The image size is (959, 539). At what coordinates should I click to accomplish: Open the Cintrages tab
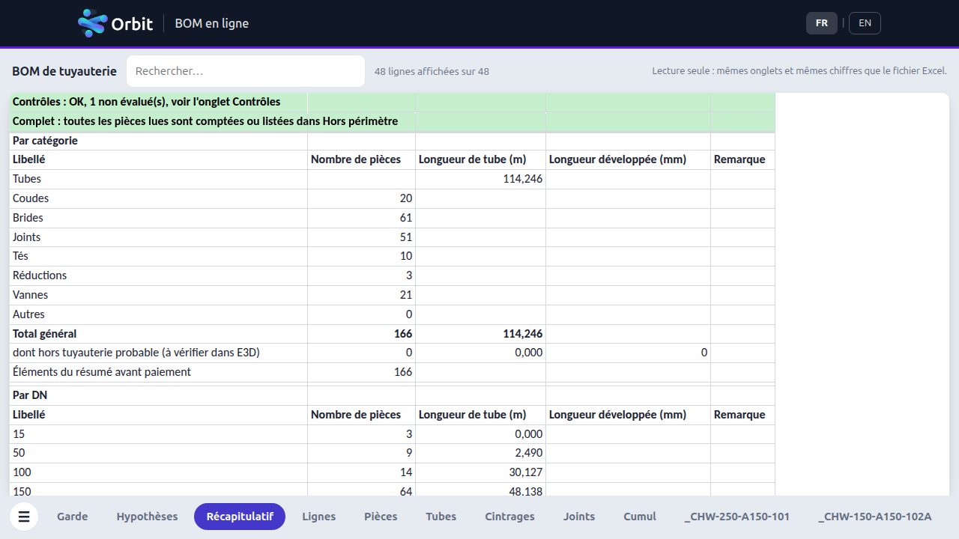click(x=510, y=517)
